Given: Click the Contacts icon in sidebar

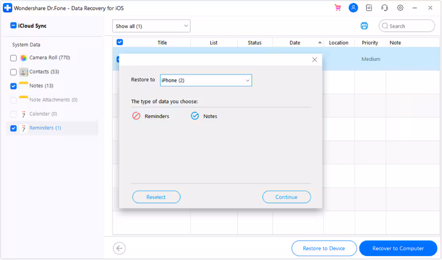Looking at the screenshot, I should (x=24, y=72).
